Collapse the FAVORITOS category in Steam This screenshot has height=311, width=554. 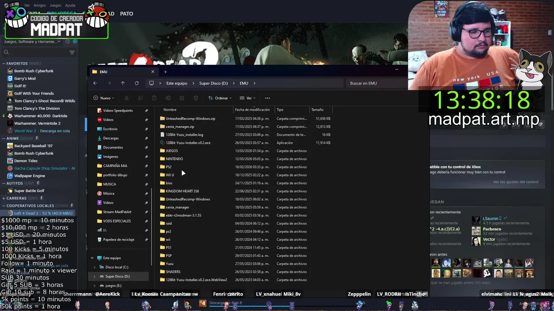3,63
